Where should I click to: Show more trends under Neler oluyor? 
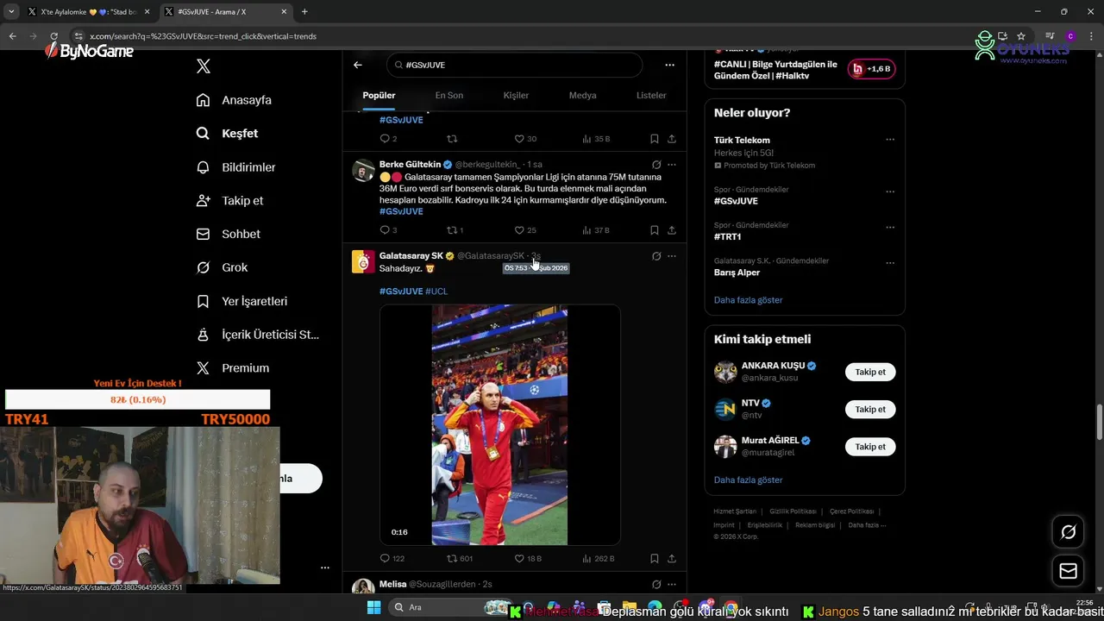pyautogui.click(x=748, y=300)
